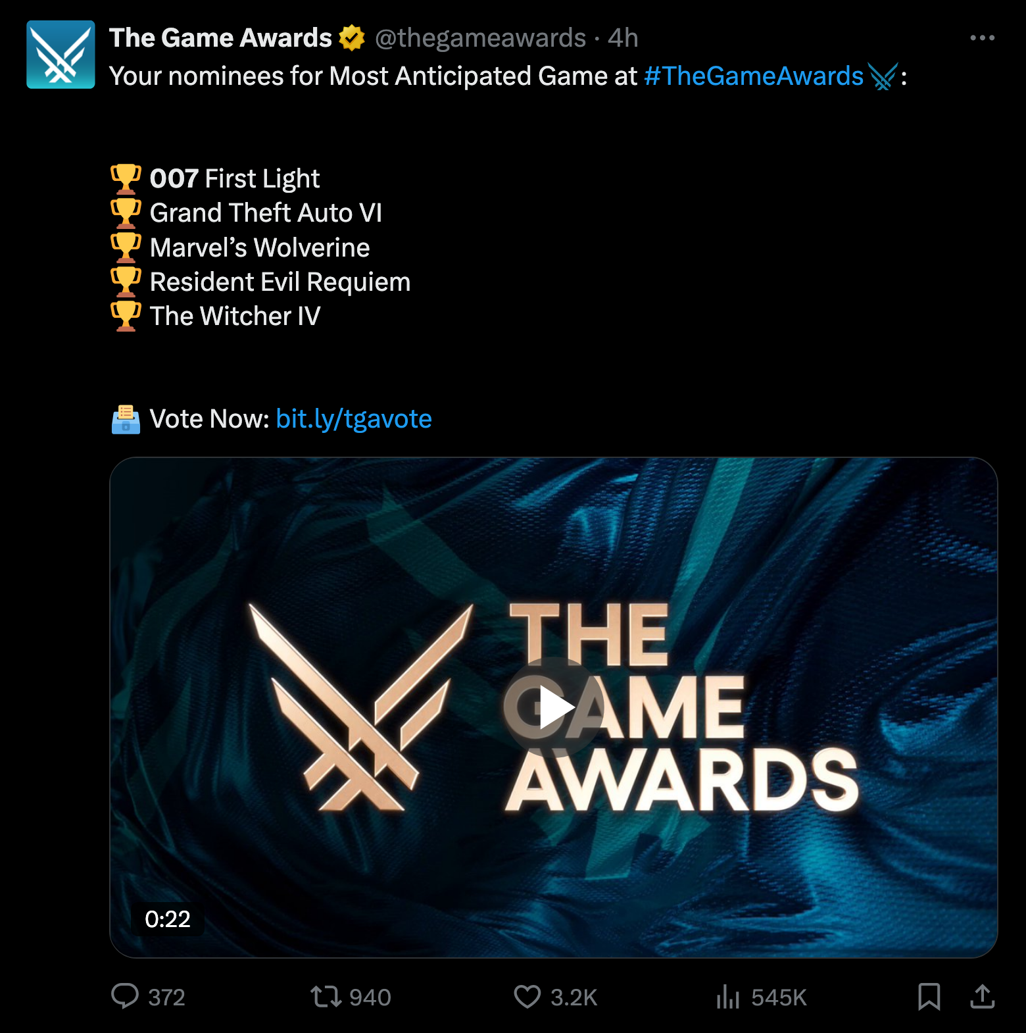This screenshot has width=1026, height=1033.
Task: Open the three-dot more options menu
Action: coord(982,38)
